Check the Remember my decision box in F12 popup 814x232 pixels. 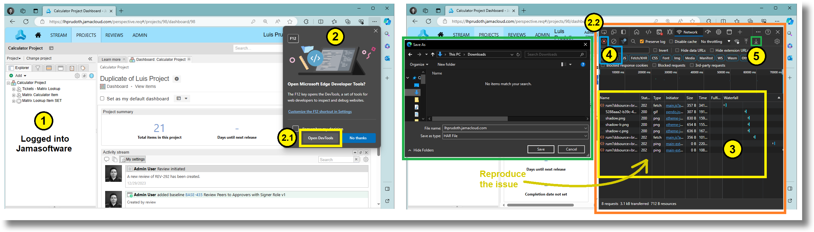295,128
